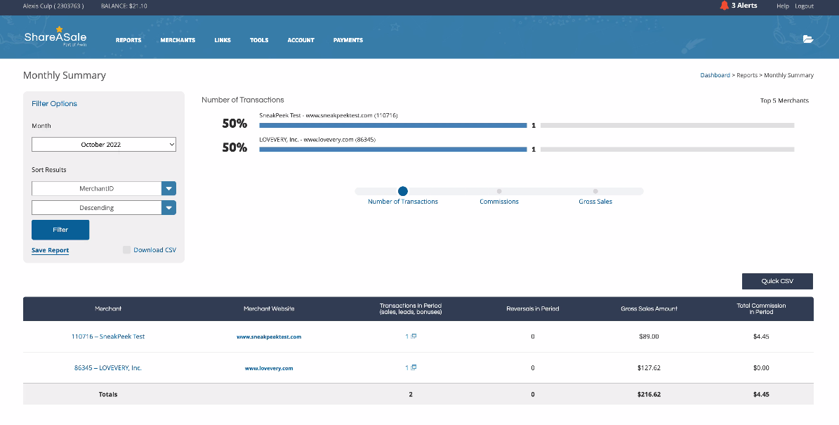Image resolution: width=839 pixels, height=425 pixels.
Task: Open the Merchants menu
Action: tap(178, 40)
